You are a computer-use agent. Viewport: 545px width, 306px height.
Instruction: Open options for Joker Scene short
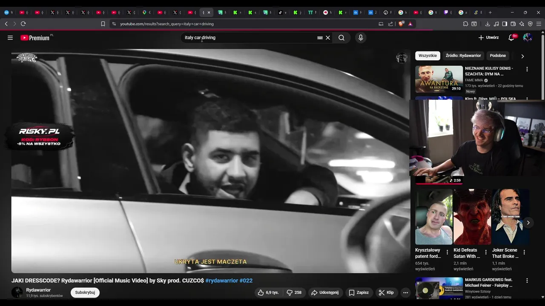pos(524,252)
